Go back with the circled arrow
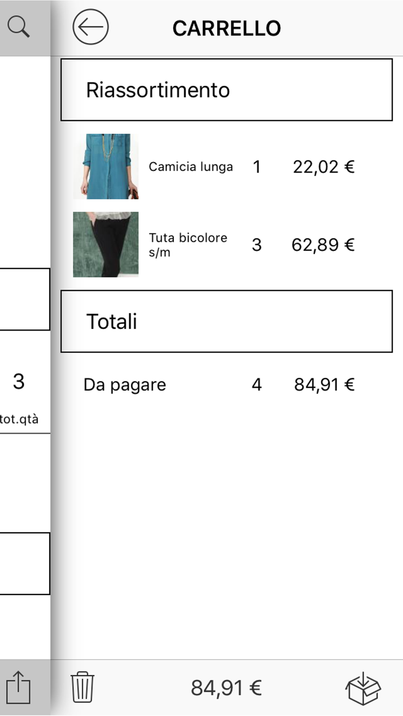This screenshot has height=716, width=403. 90,27
